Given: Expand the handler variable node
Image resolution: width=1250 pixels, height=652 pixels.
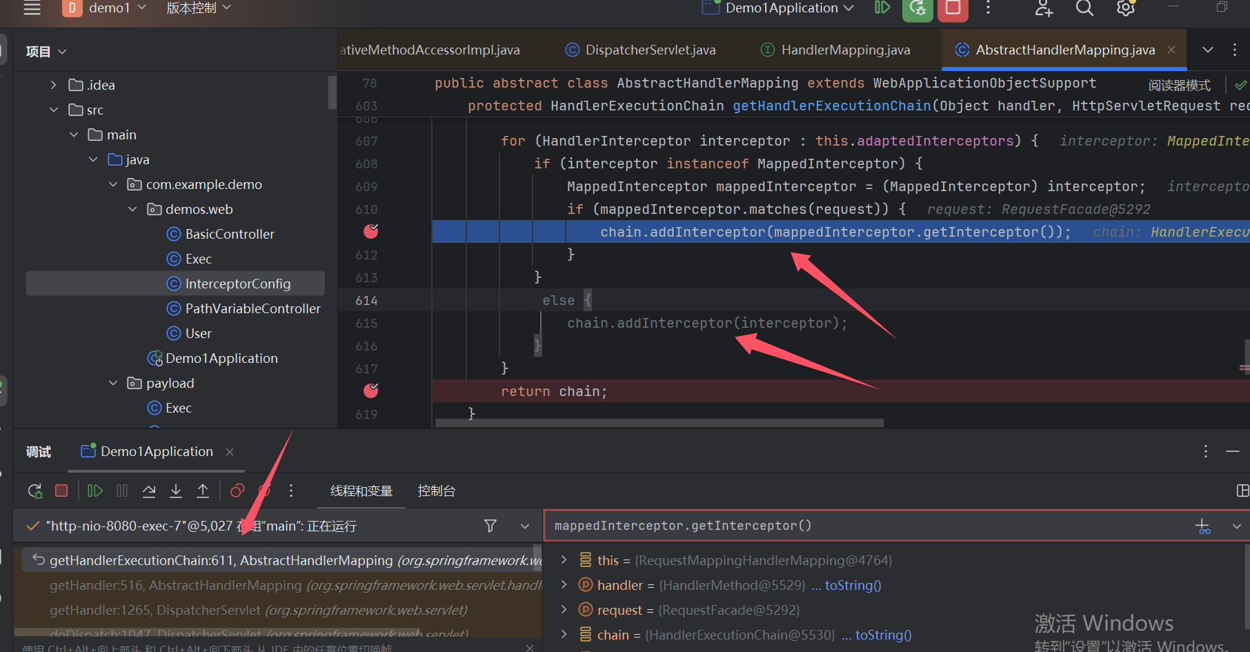Looking at the screenshot, I should 564,584.
